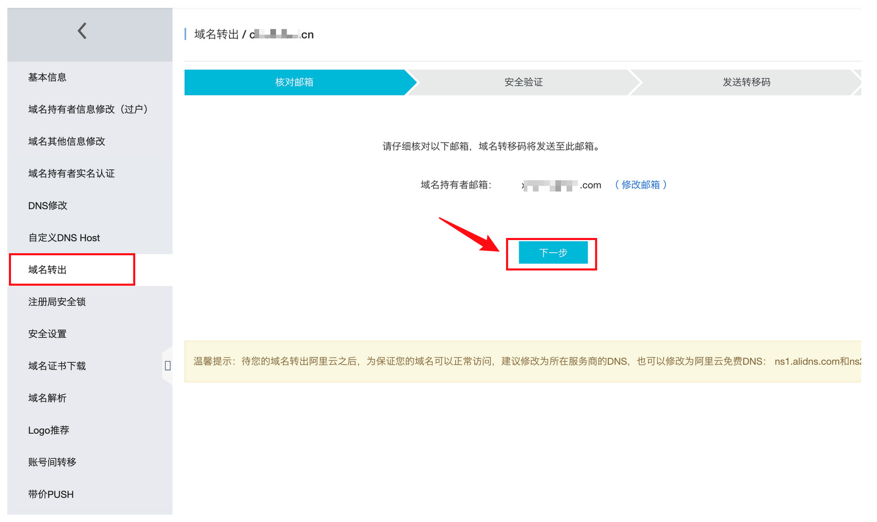Open DNS修改 page
Image resolution: width=877 pixels, height=522 pixels.
point(48,205)
